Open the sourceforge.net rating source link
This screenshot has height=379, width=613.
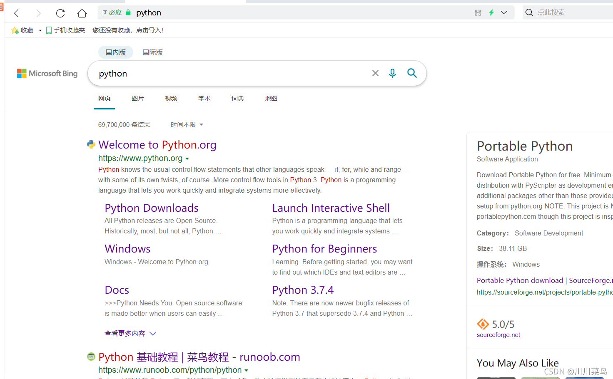[x=498, y=335]
